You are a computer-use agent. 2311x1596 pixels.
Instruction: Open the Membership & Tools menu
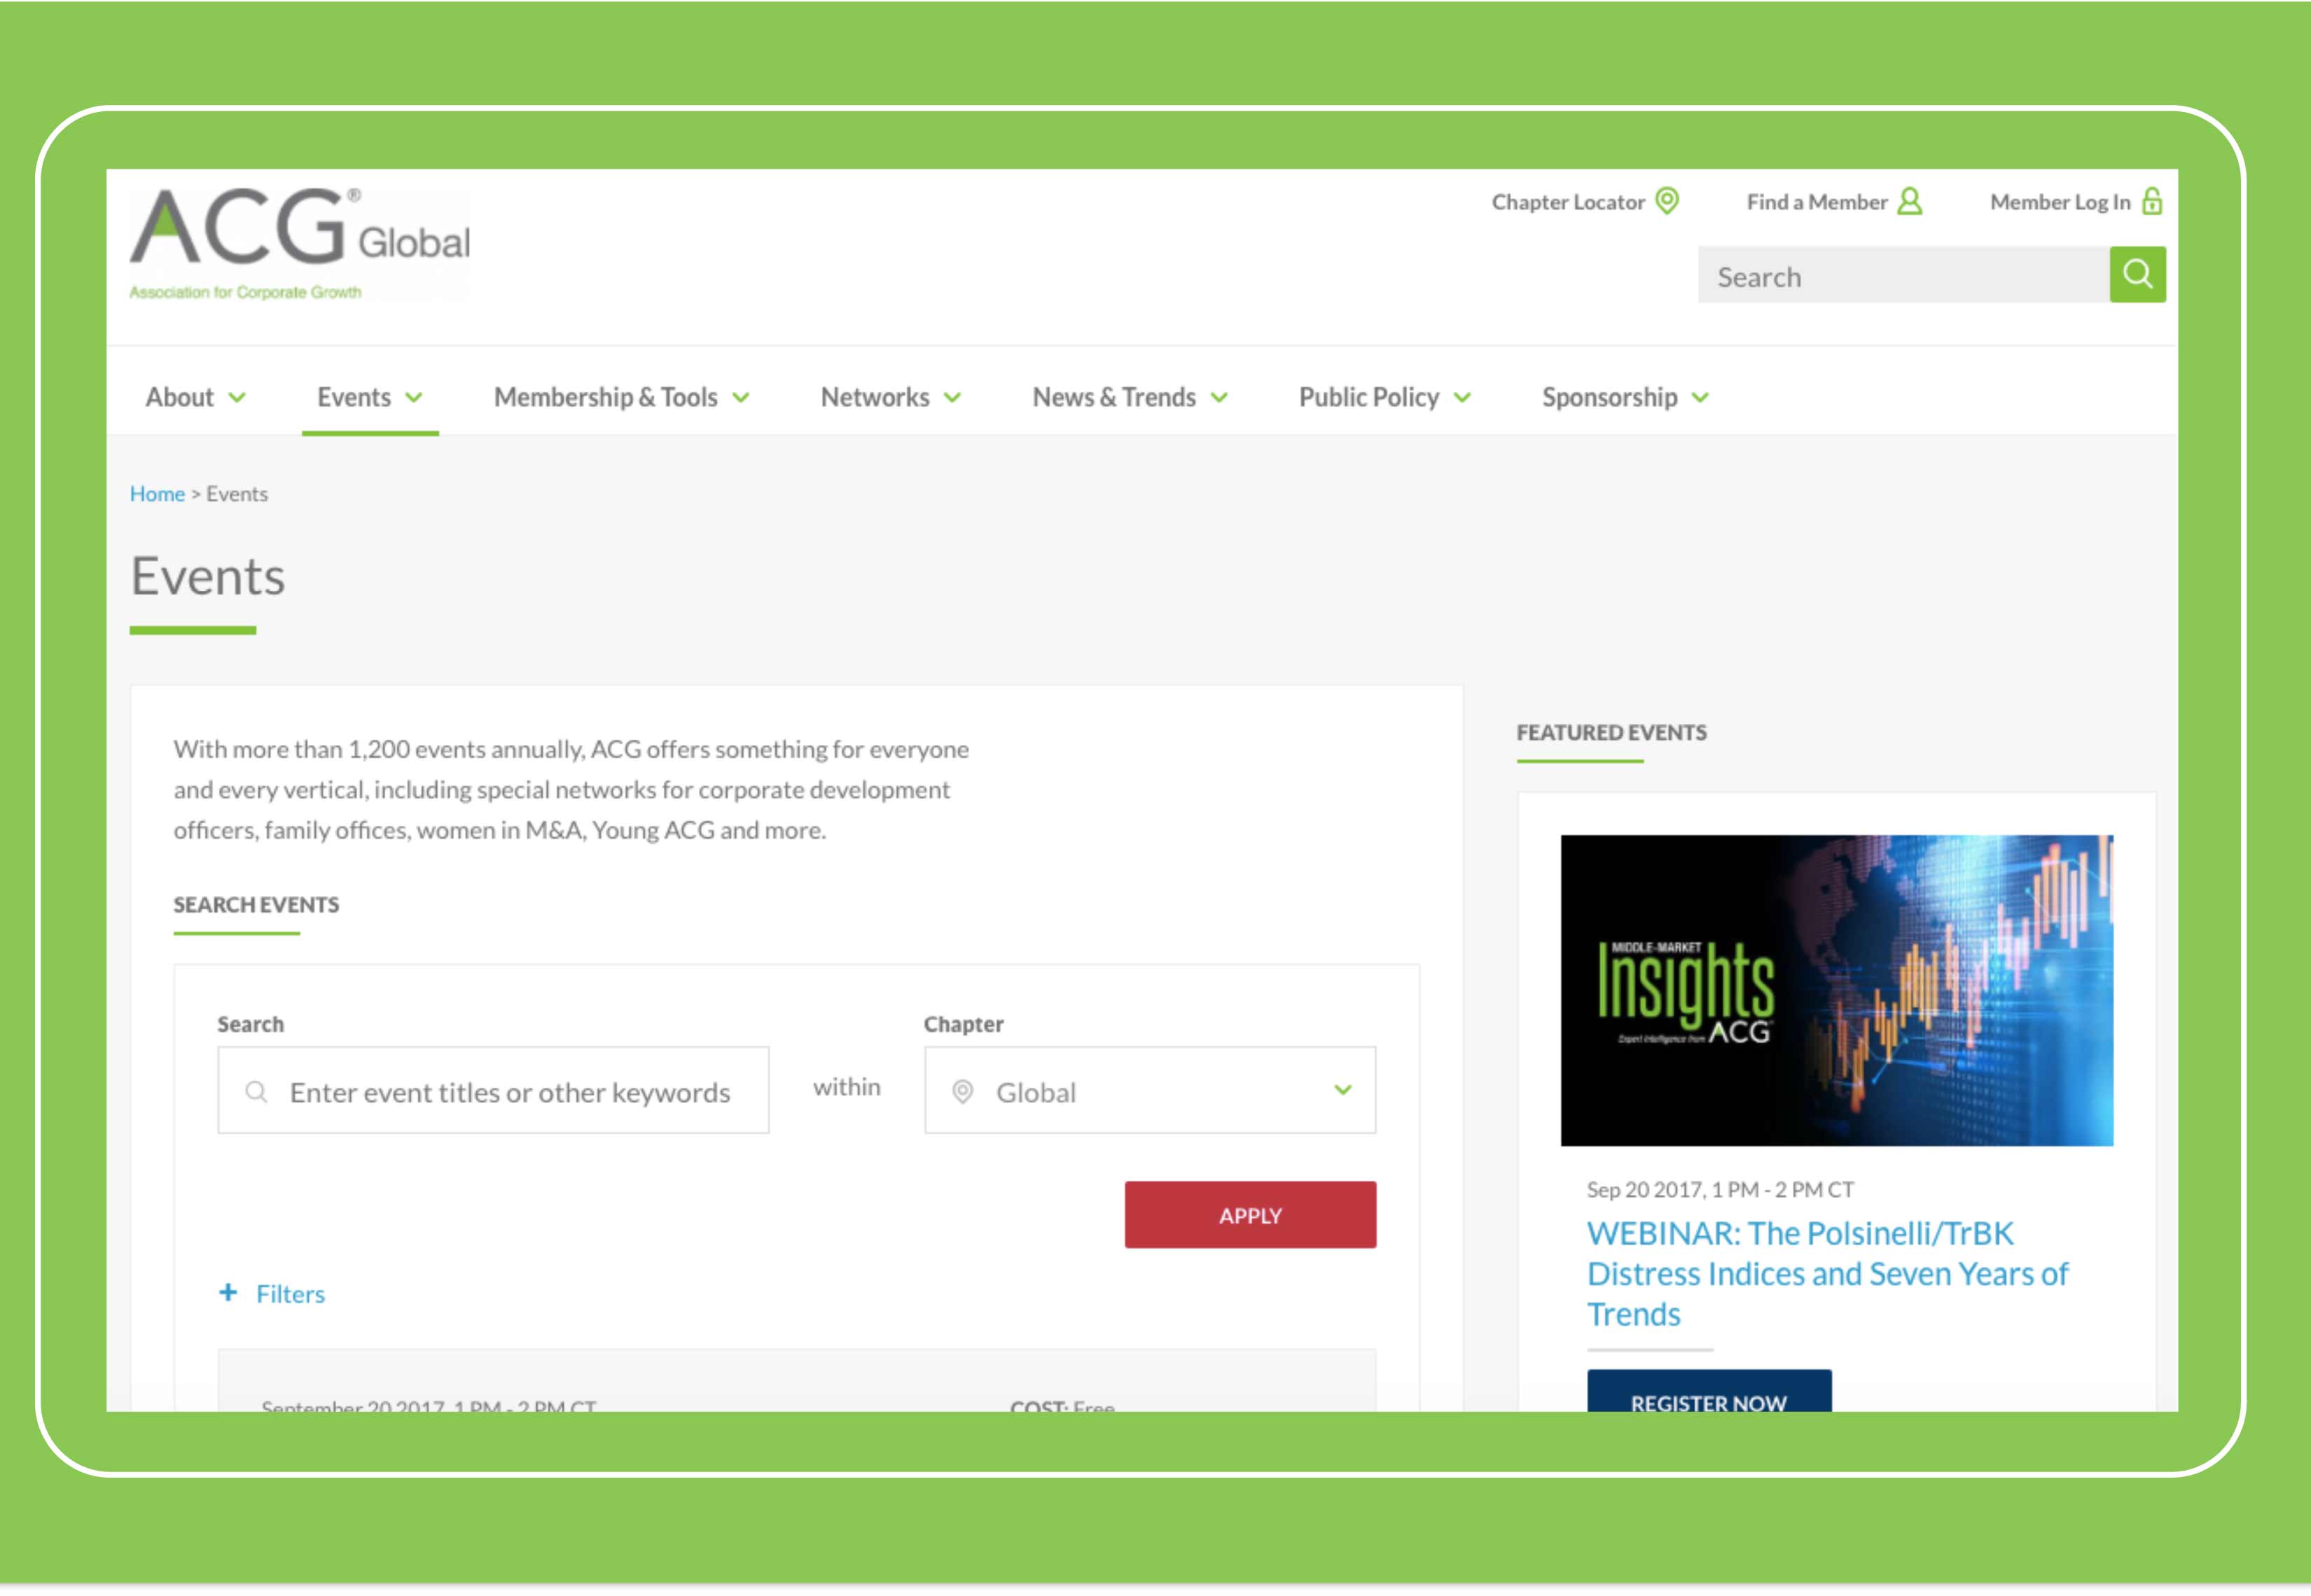(605, 397)
